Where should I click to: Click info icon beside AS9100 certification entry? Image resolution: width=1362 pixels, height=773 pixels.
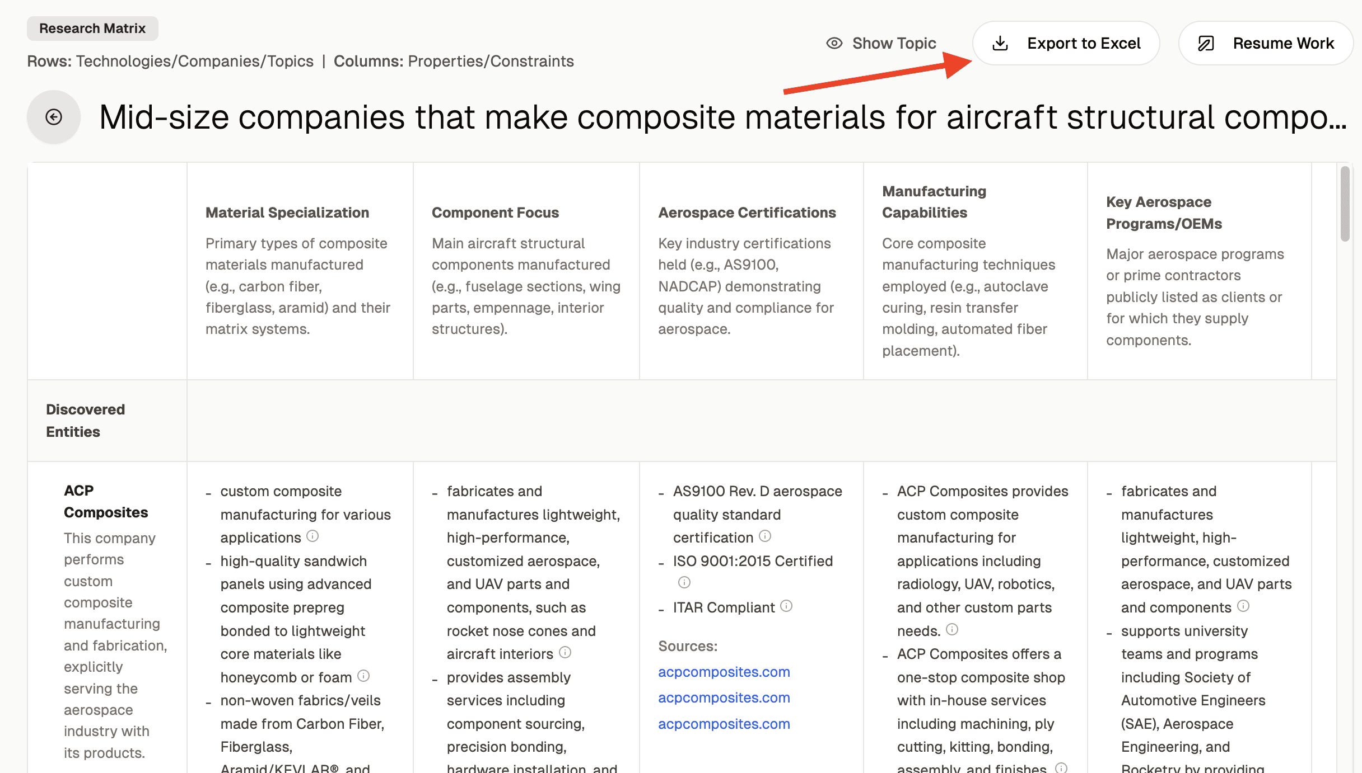tap(765, 536)
